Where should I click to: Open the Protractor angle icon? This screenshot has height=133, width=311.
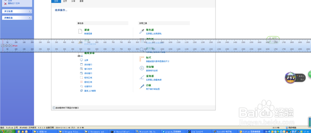tap(142, 77)
